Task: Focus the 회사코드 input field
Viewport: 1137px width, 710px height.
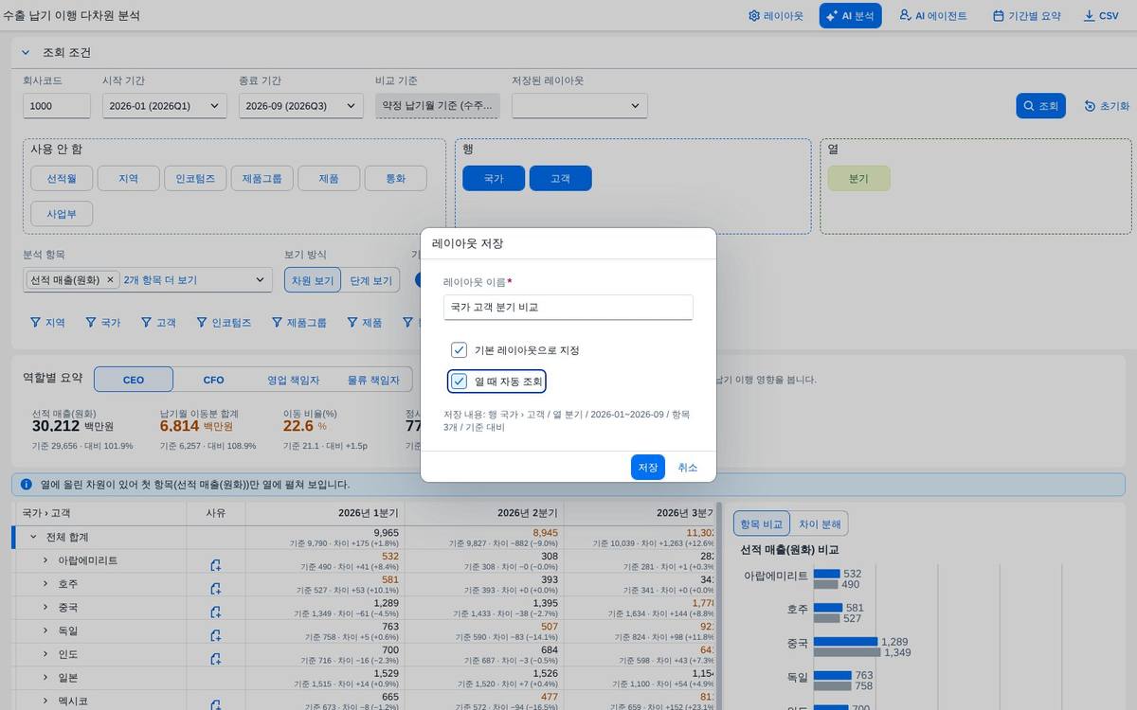Action: coord(57,106)
